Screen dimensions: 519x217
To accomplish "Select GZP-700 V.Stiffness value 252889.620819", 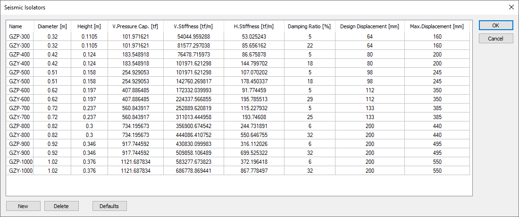I will click(x=193, y=108).
